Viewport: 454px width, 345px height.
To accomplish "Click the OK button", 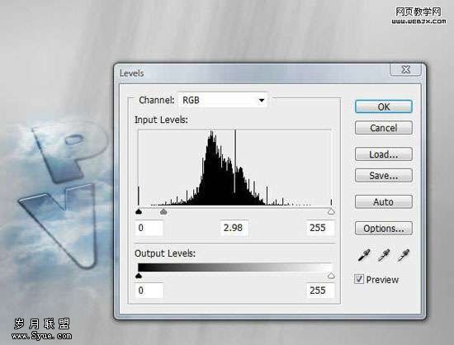I will click(x=384, y=106).
